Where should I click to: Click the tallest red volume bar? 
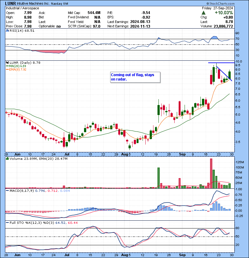tap(211, 173)
